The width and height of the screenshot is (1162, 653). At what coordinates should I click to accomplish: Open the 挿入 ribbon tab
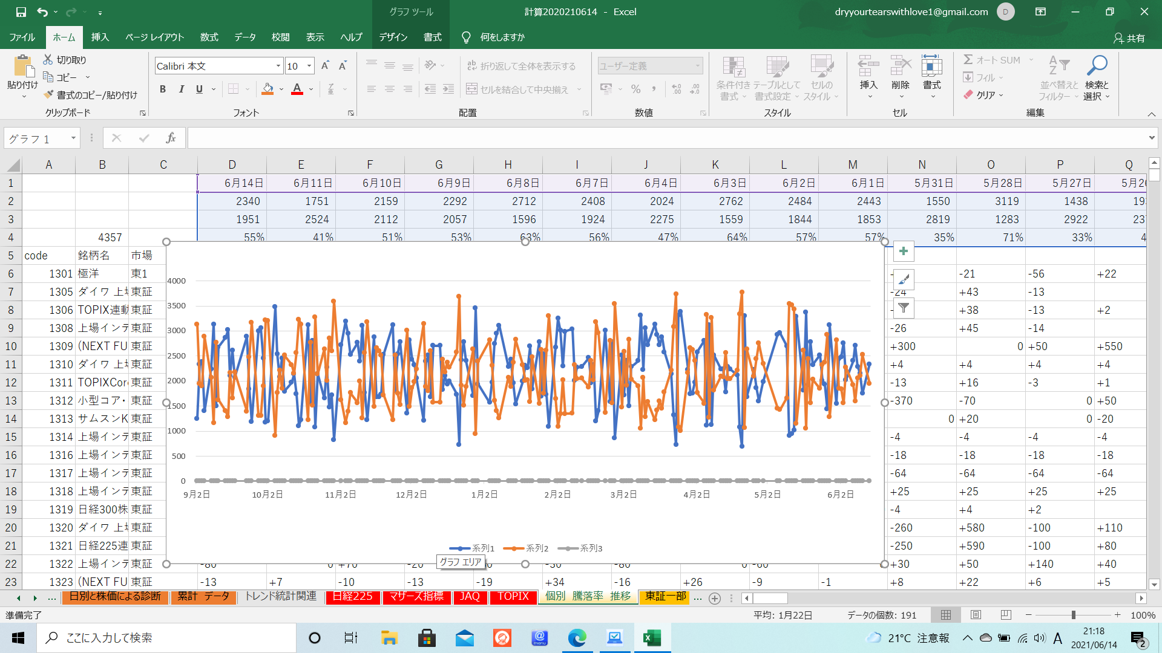[100, 37]
